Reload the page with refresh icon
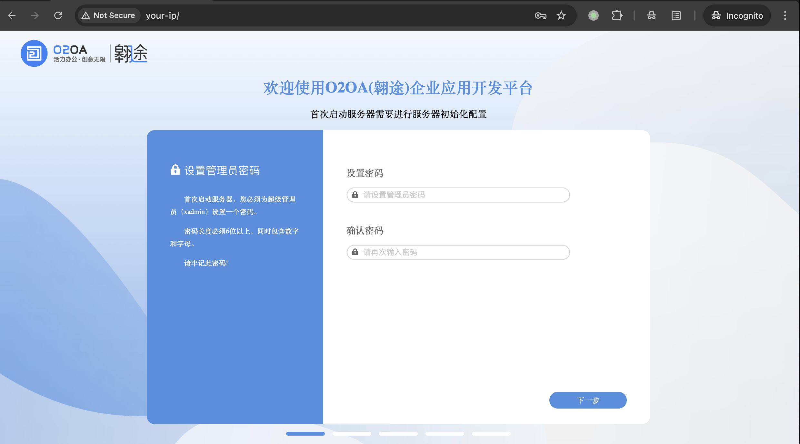This screenshot has height=444, width=800. pyautogui.click(x=58, y=15)
